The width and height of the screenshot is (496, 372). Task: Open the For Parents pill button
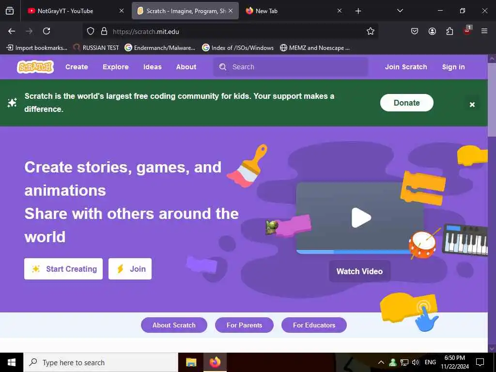[244, 325]
